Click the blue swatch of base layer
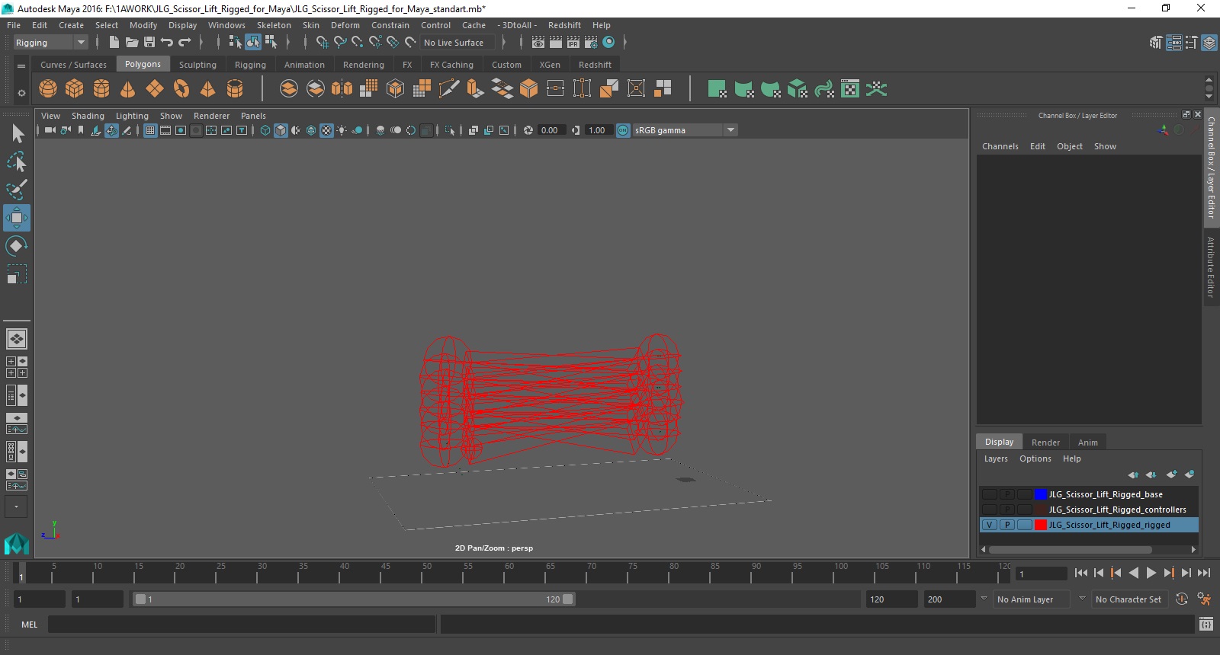Screen dimensions: 1220x655 coord(1041,494)
